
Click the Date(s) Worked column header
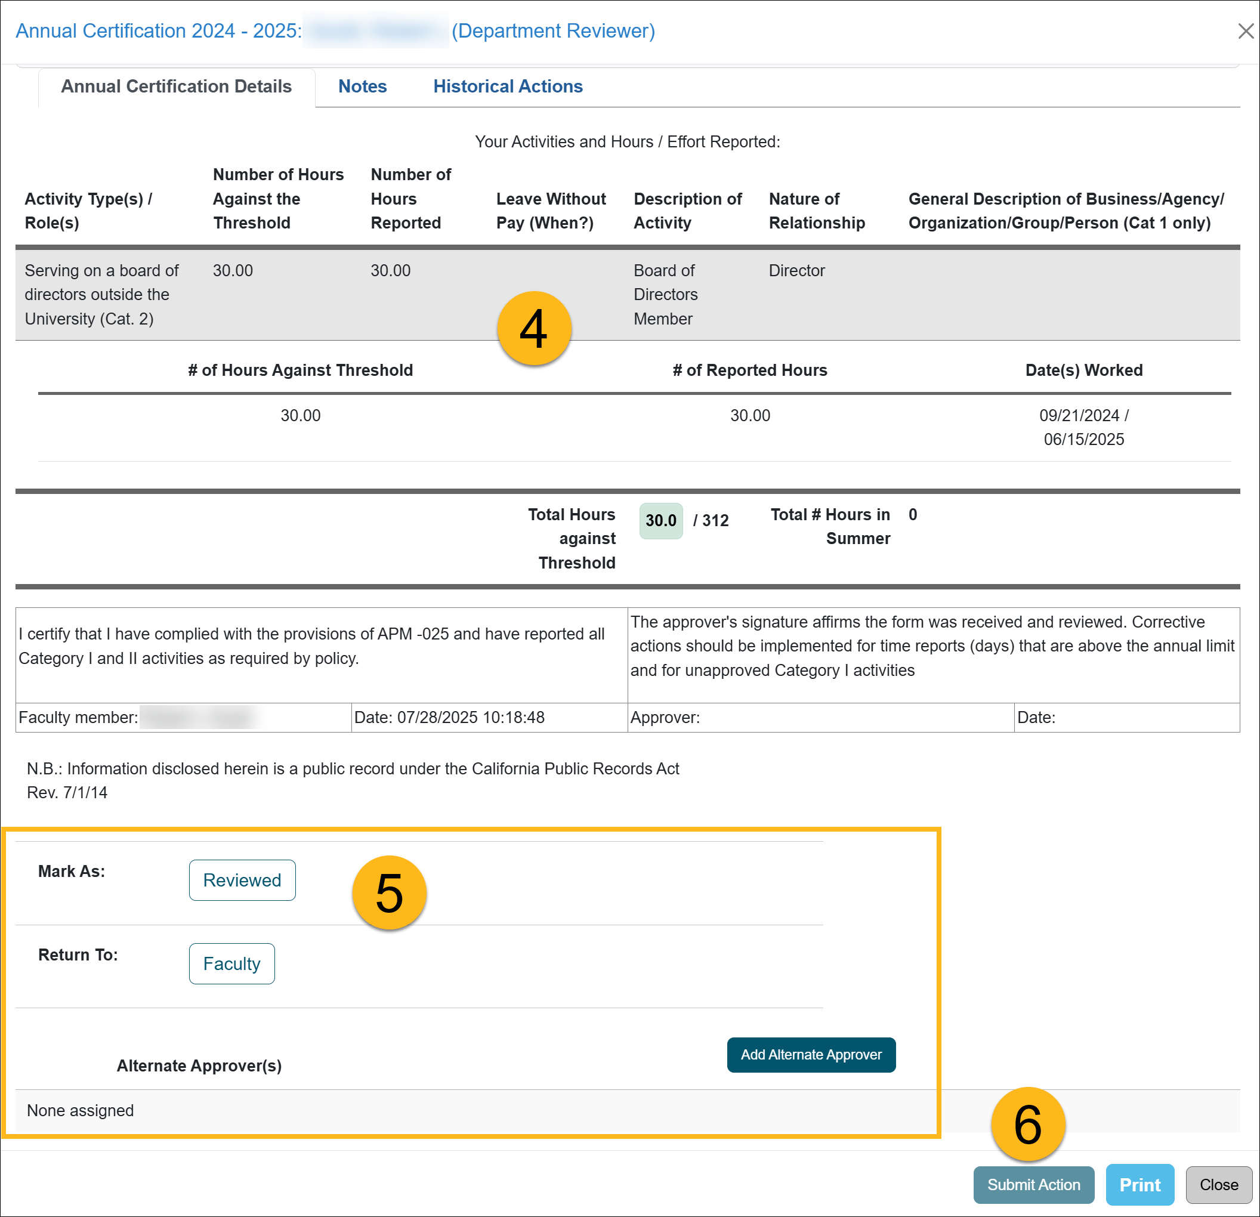tap(1083, 370)
